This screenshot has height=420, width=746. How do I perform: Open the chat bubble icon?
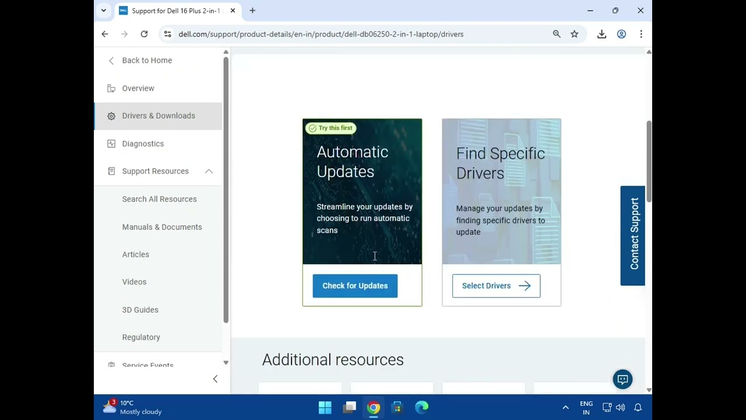tap(622, 379)
